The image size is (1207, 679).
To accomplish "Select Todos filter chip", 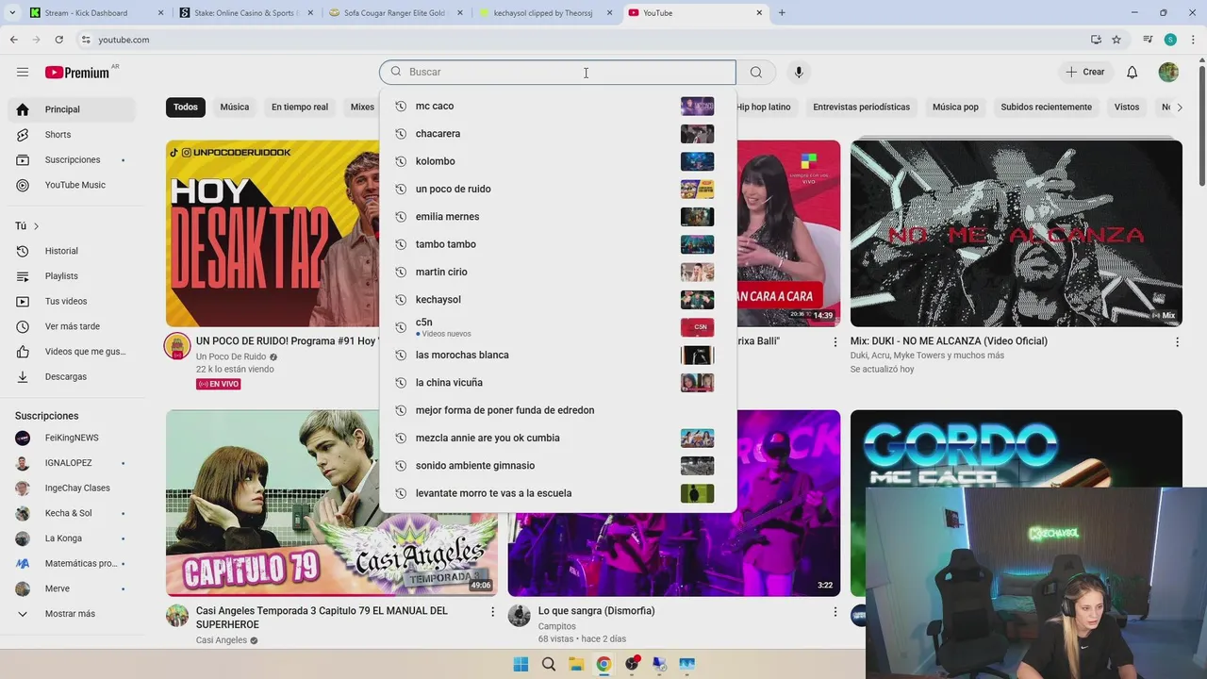I will tap(186, 107).
